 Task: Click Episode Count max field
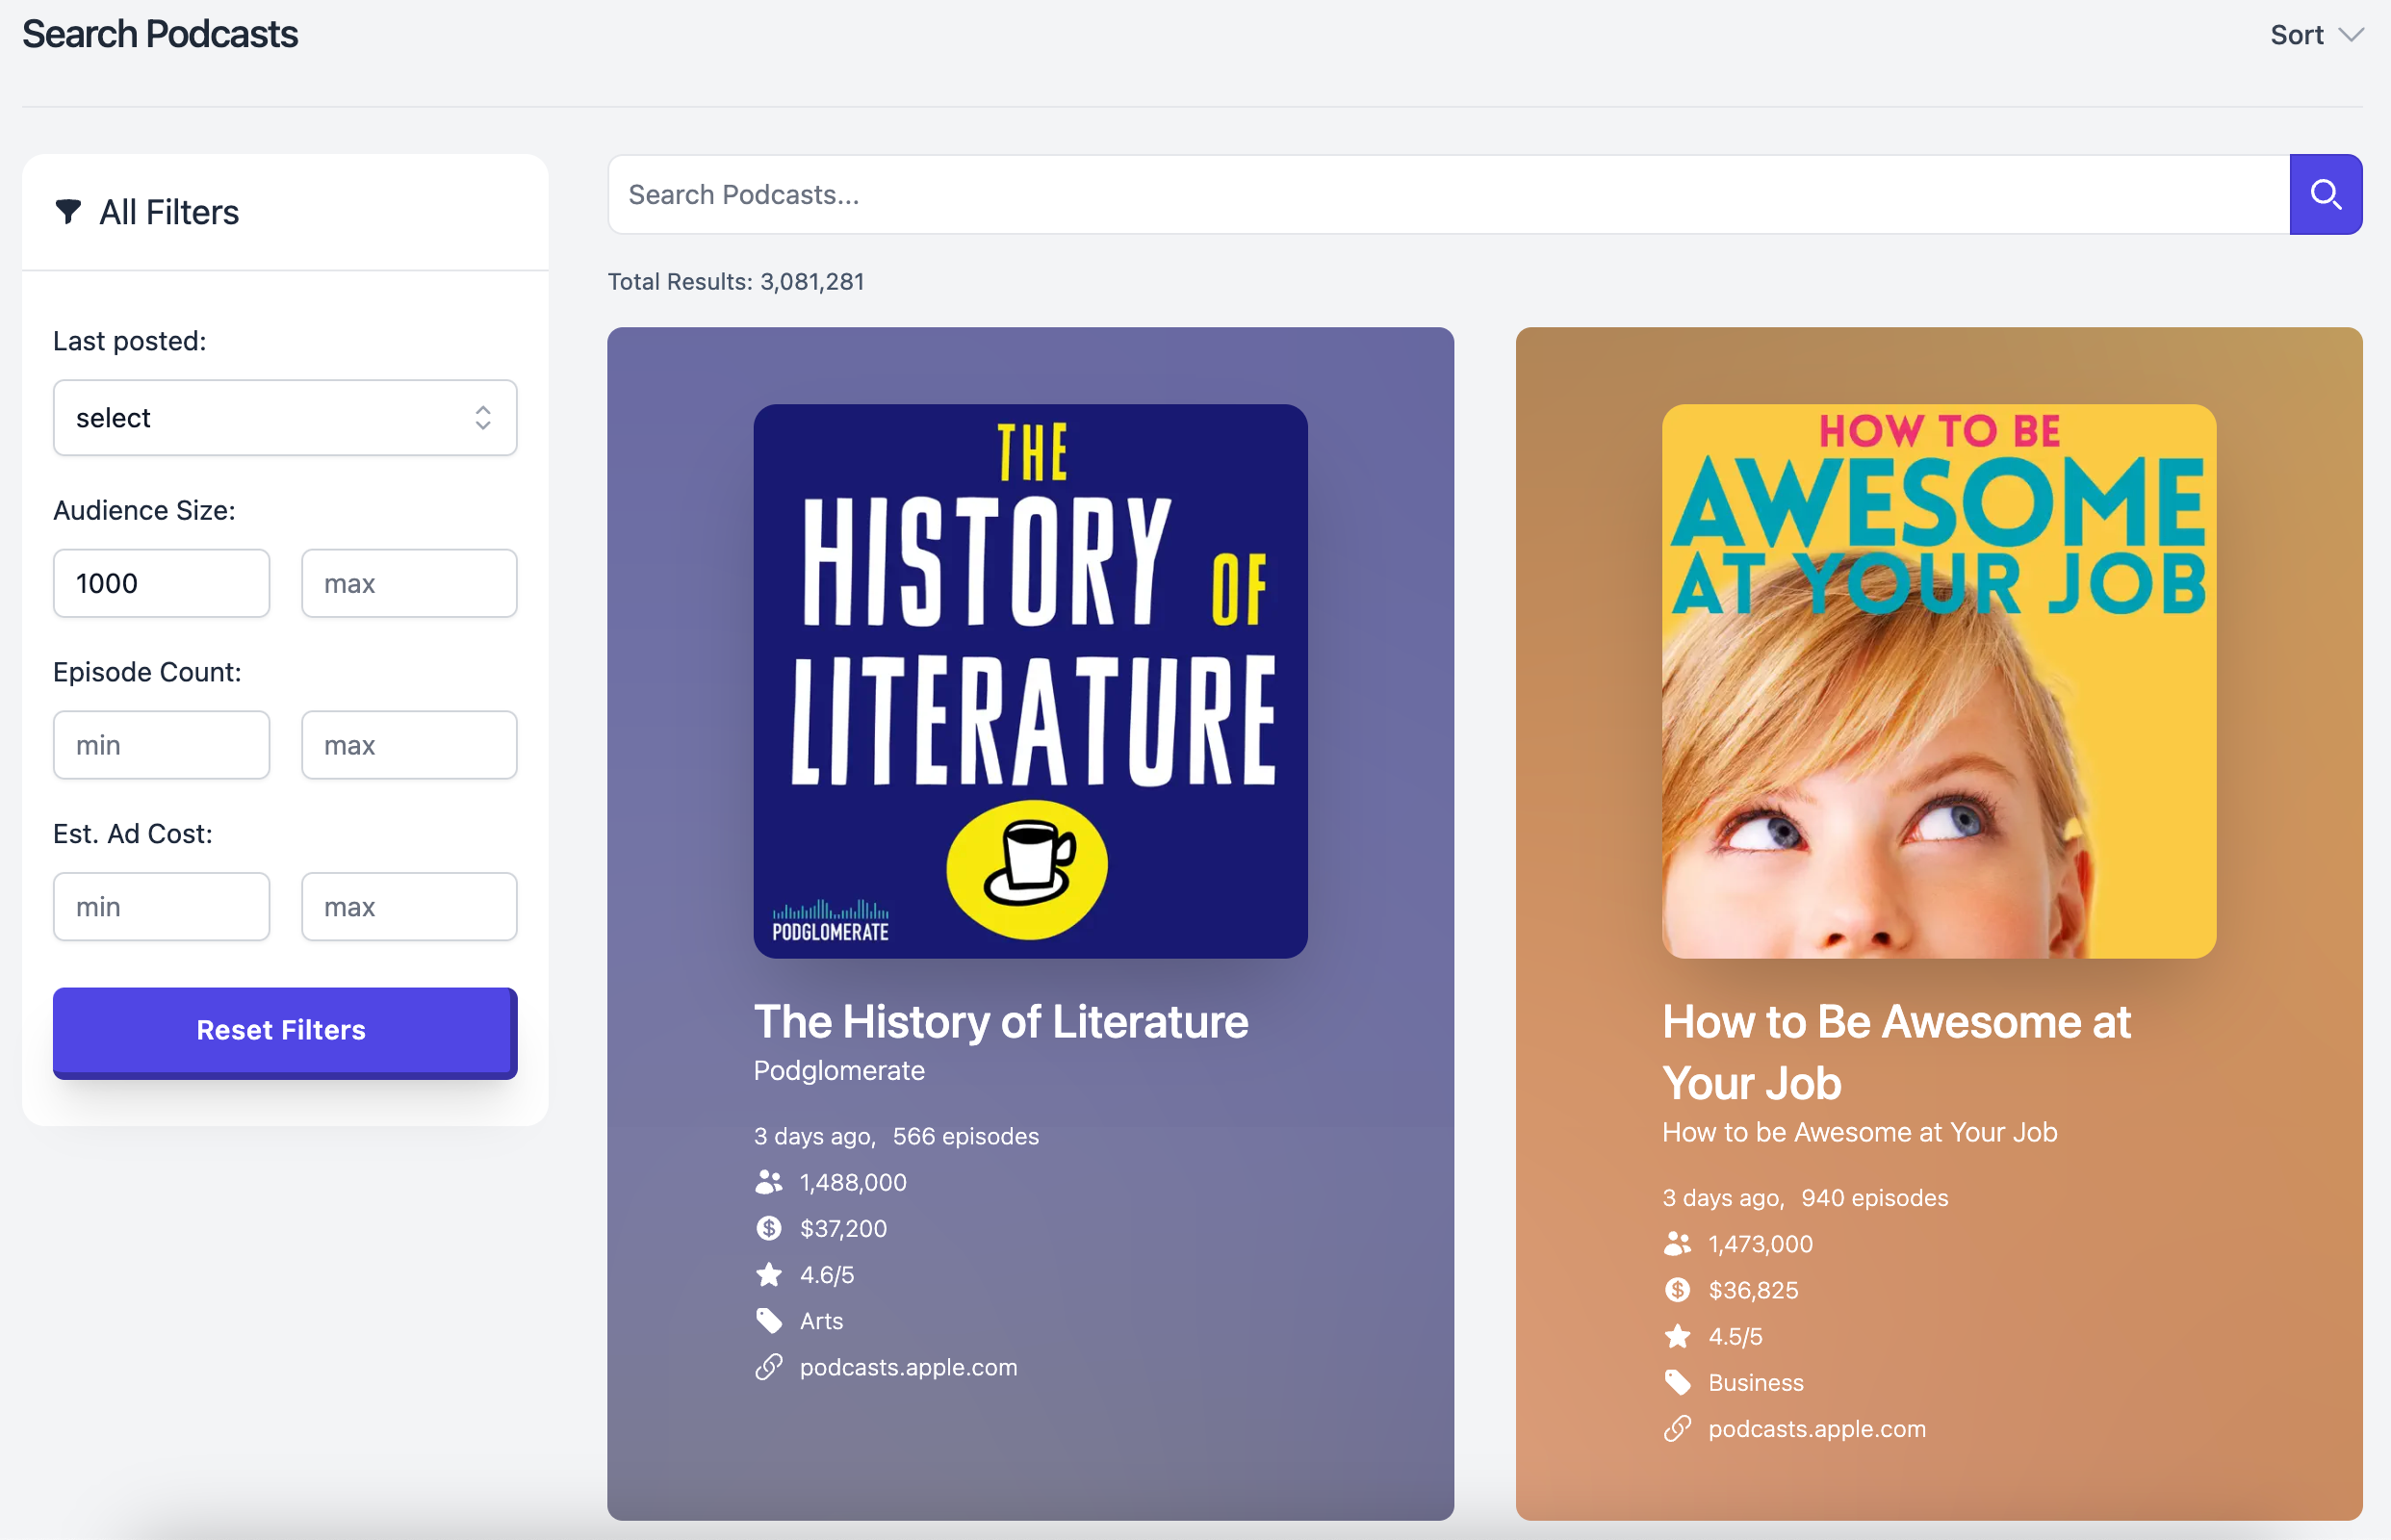409,745
